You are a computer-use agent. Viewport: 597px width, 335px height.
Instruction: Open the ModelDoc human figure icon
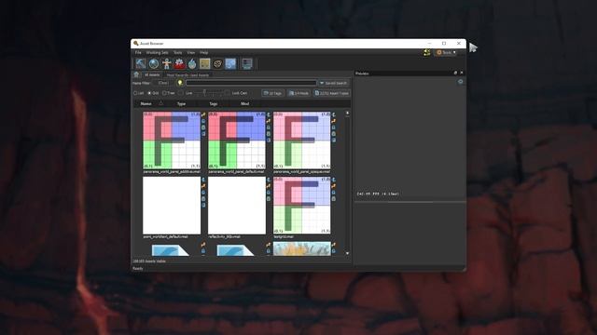tap(166, 63)
